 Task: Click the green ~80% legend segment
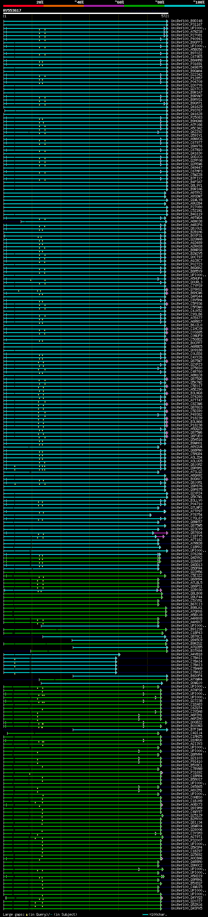(144, 6)
